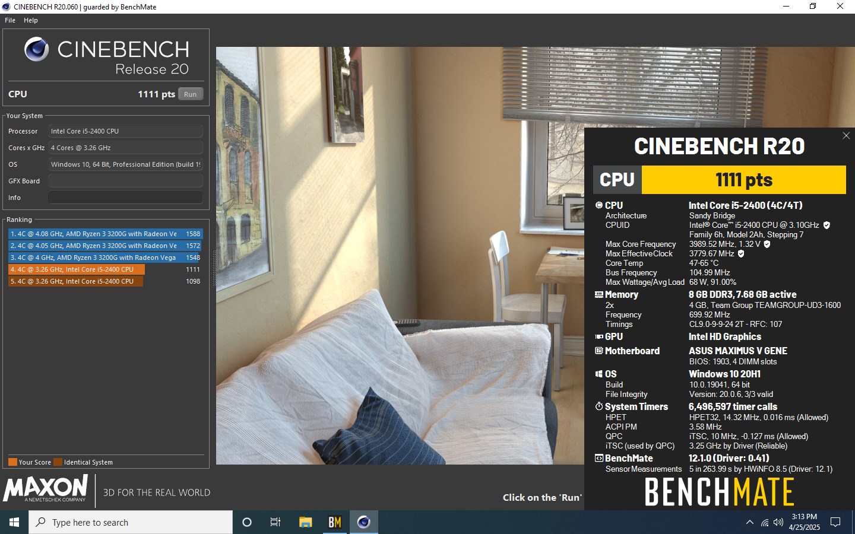Click the Run button beside CPU score
Image resolution: width=855 pixels, height=534 pixels.
pyautogui.click(x=190, y=94)
